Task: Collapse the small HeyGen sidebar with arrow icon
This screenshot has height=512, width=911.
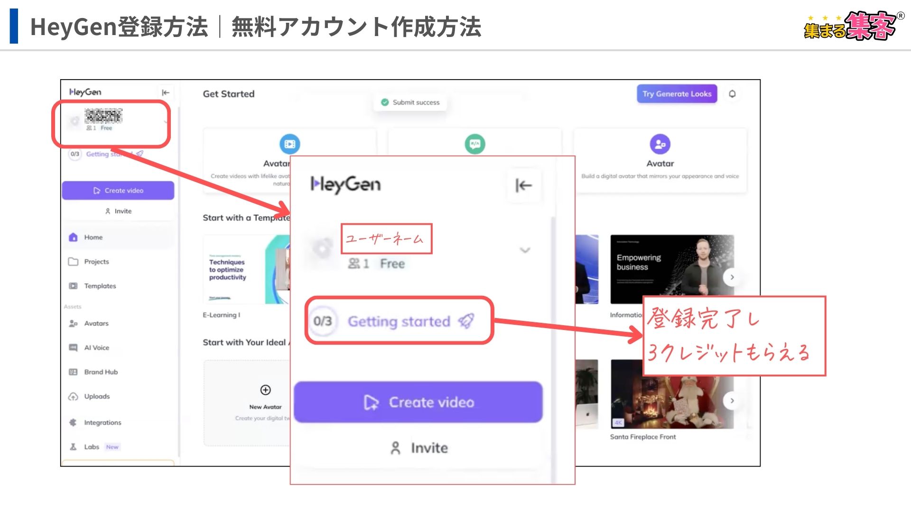Action: pos(166,92)
